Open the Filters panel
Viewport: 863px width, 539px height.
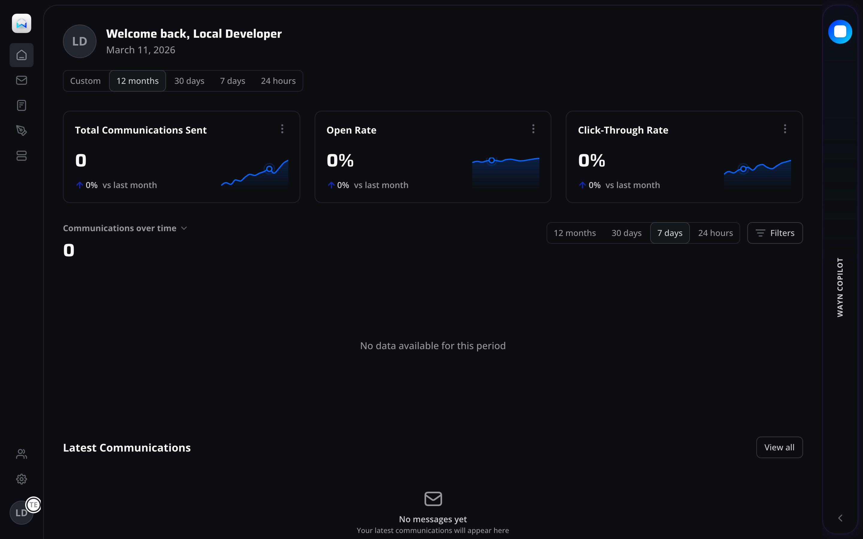point(775,232)
